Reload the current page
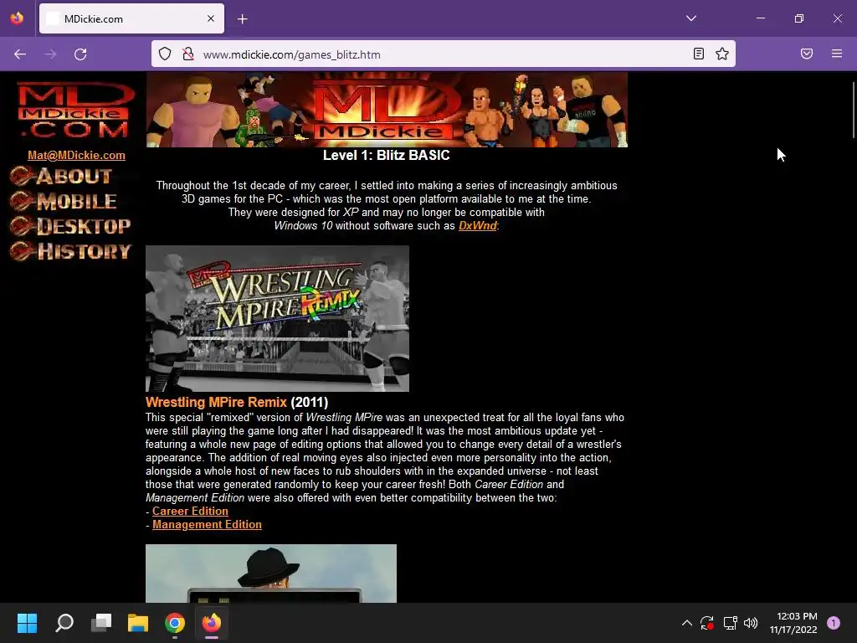Screen dimensions: 857x643 (x=80, y=54)
